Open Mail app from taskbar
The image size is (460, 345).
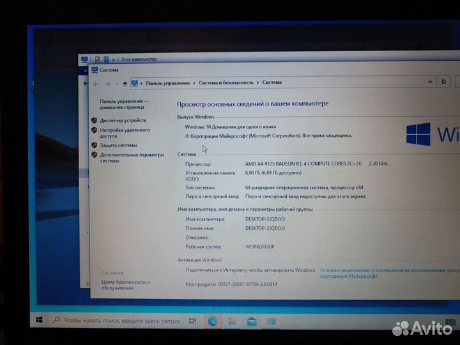tap(252, 322)
